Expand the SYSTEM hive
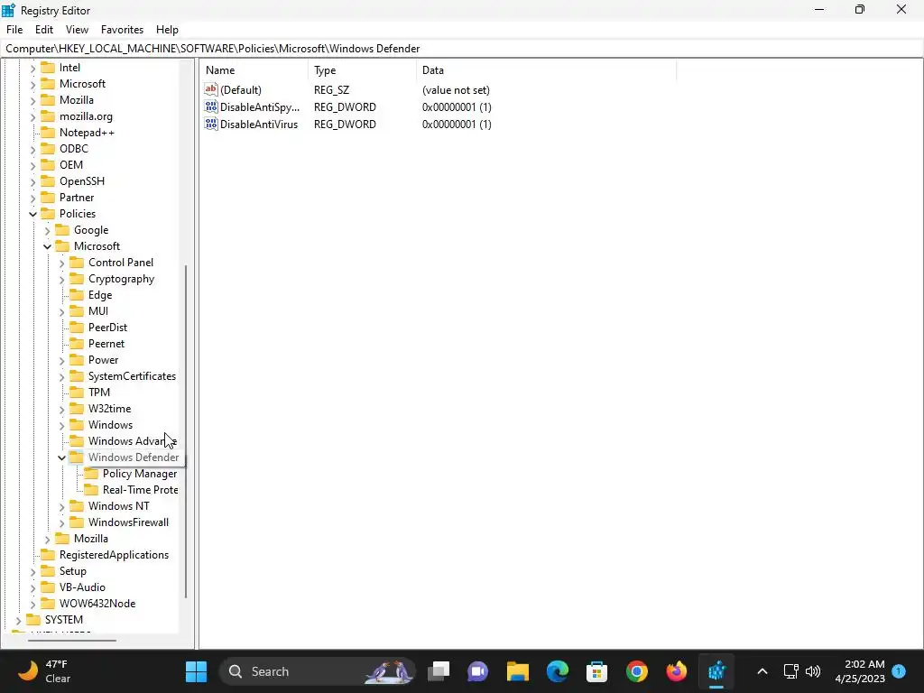The image size is (924, 693). pos(18,621)
